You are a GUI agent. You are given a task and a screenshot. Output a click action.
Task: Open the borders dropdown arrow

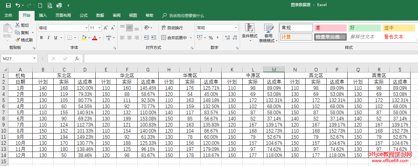[75, 38]
